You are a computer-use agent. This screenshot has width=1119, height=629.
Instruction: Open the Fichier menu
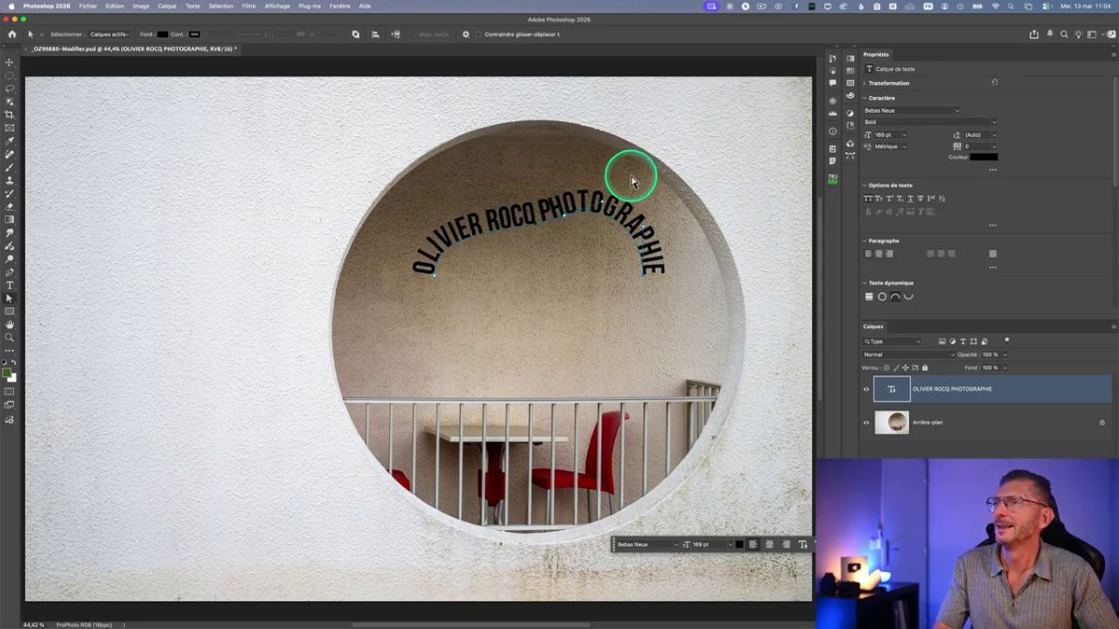tap(88, 6)
